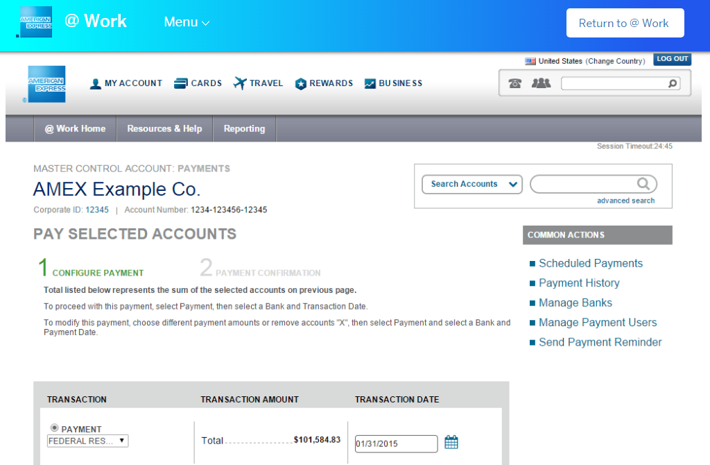Viewport: 710px width, 465px height.
Task: Click the Change Country link
Action: 616,61
